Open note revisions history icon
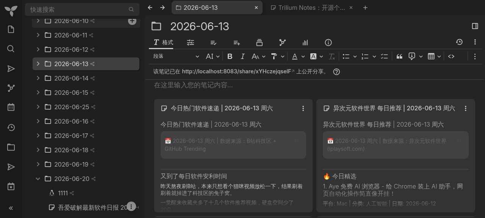The height and width of the screenshot is (218, 485). 459,42
